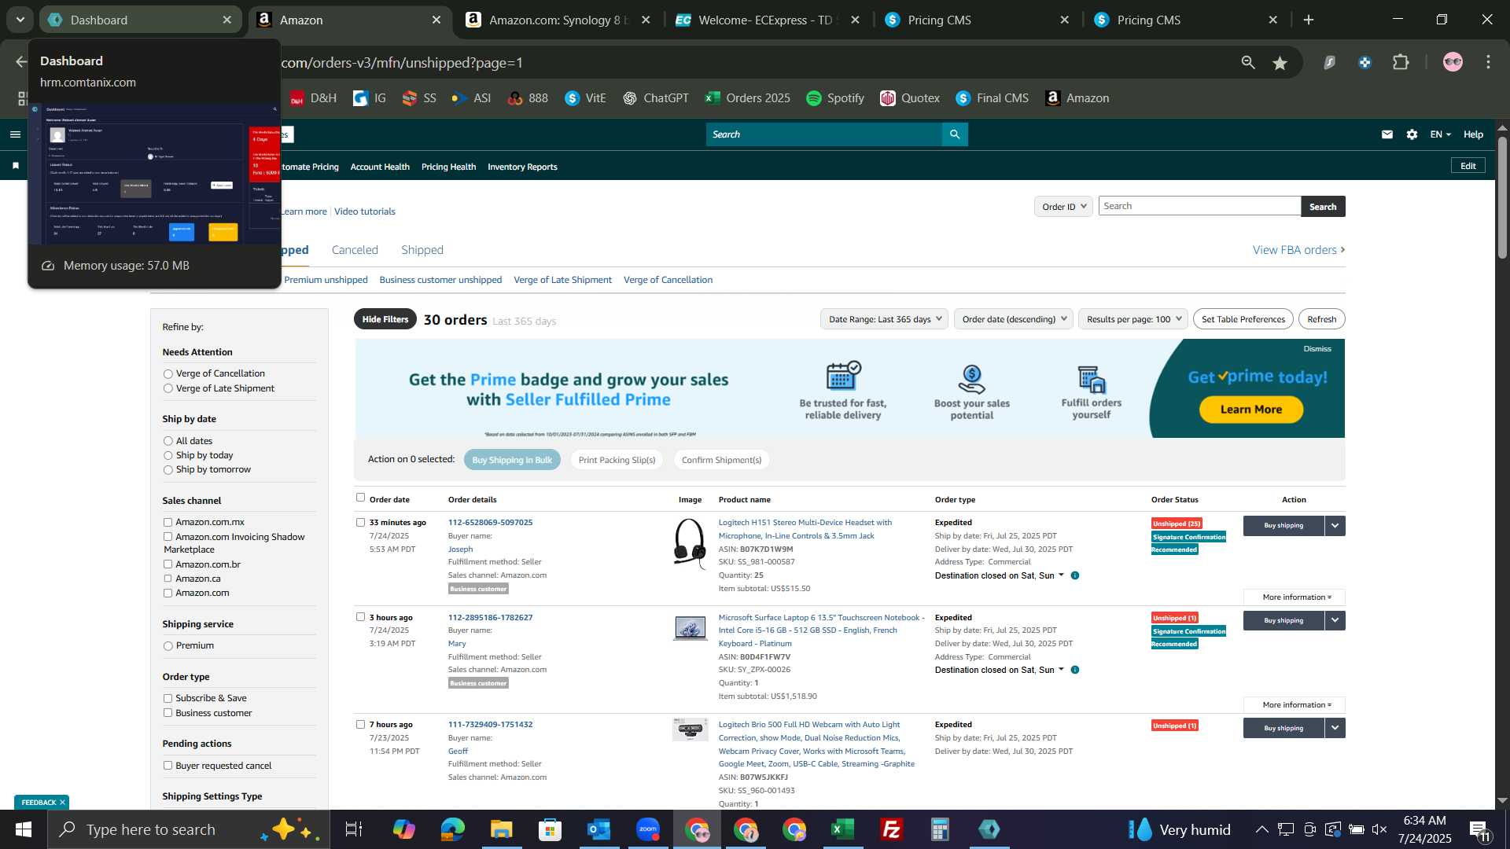Expand Buy shipping arrow for order 112-6528069-5097025
Viewport: 1510px width, 849px height.
pos(1335,526)
